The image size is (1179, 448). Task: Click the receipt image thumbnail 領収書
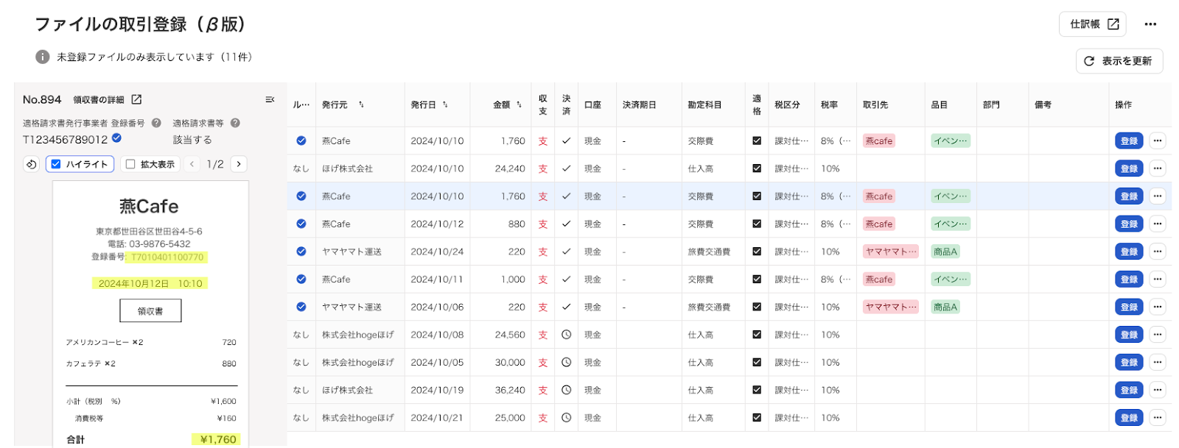click(150, 311)
